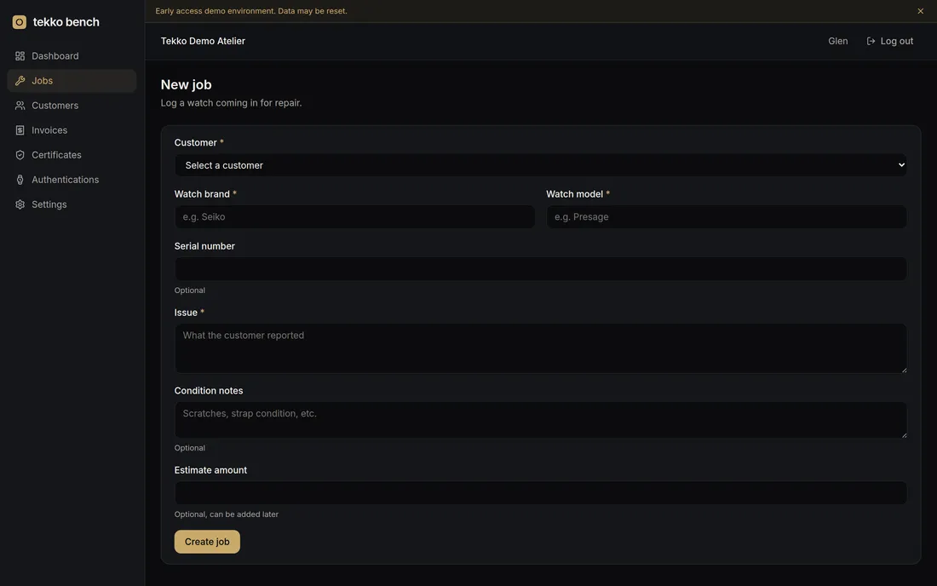Click the Log out arrow icon
This screenshot has height=586, width=937.
pyautogui.click(x=871, y=41)
